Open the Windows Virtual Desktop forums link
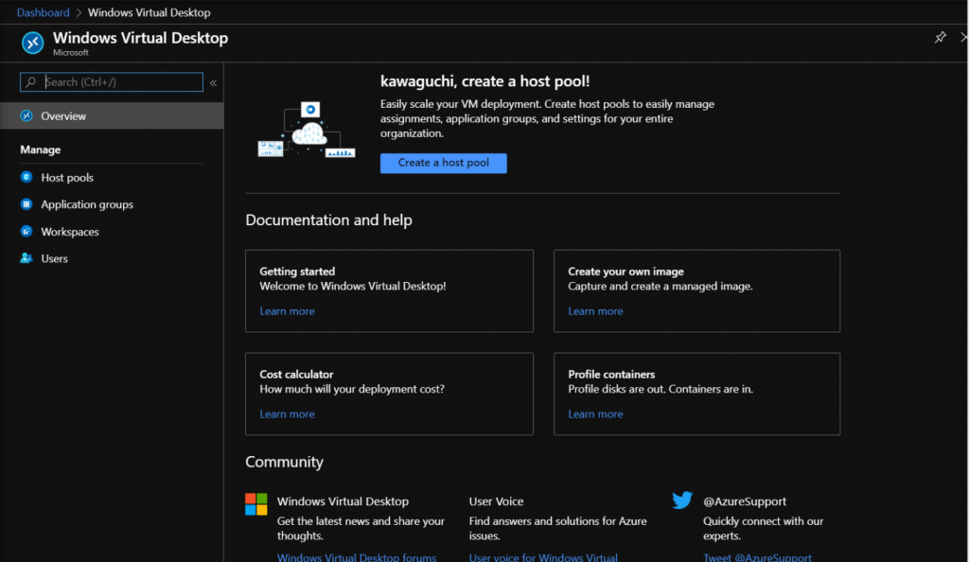Screen dimensions: 969x562 (x=357, y=557)
